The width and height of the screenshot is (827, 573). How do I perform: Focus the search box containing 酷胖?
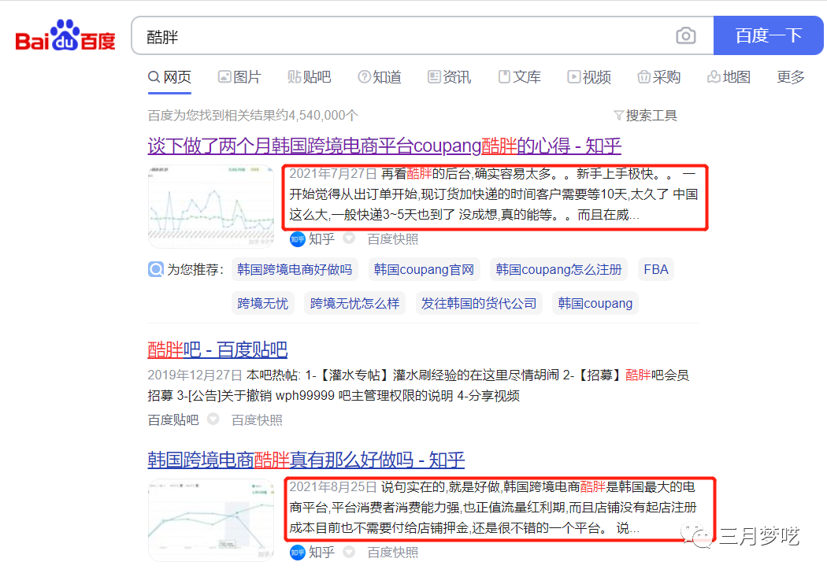click(422, 36)
